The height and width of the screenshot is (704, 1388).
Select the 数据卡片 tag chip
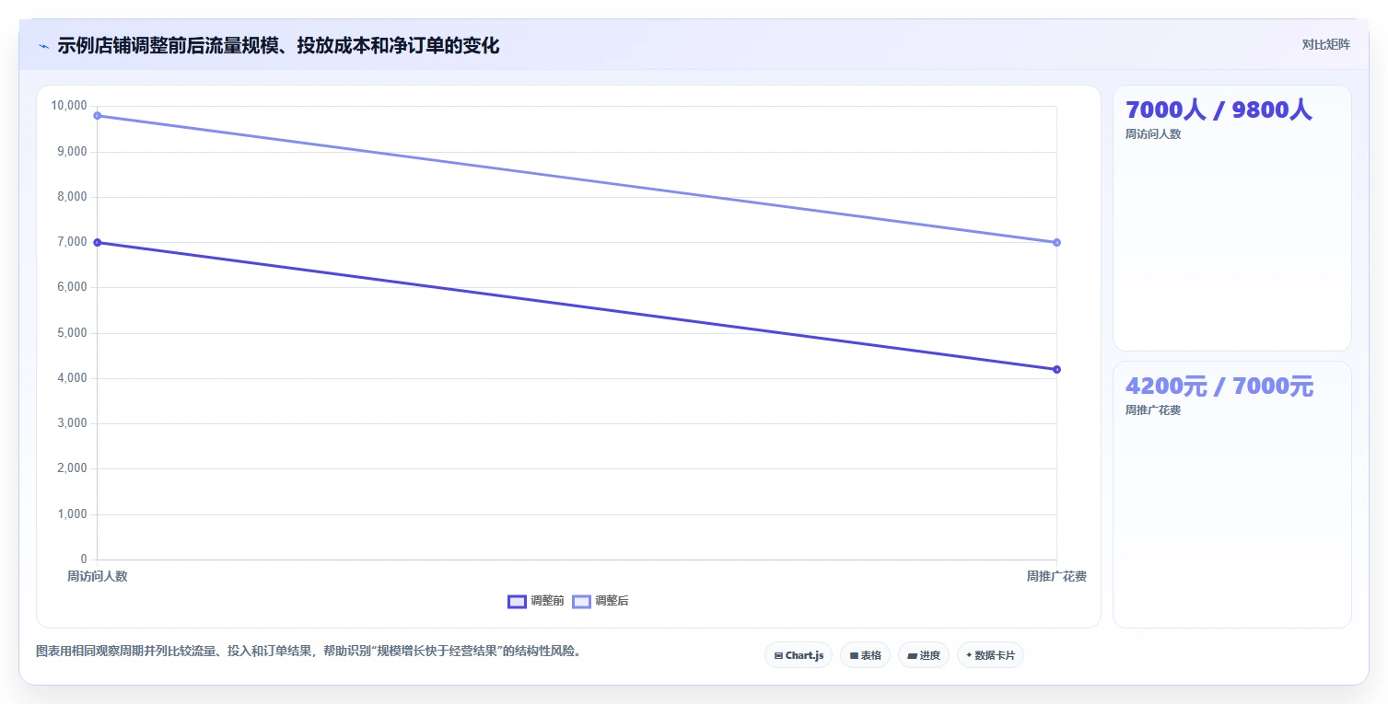(x=990, y=655)
